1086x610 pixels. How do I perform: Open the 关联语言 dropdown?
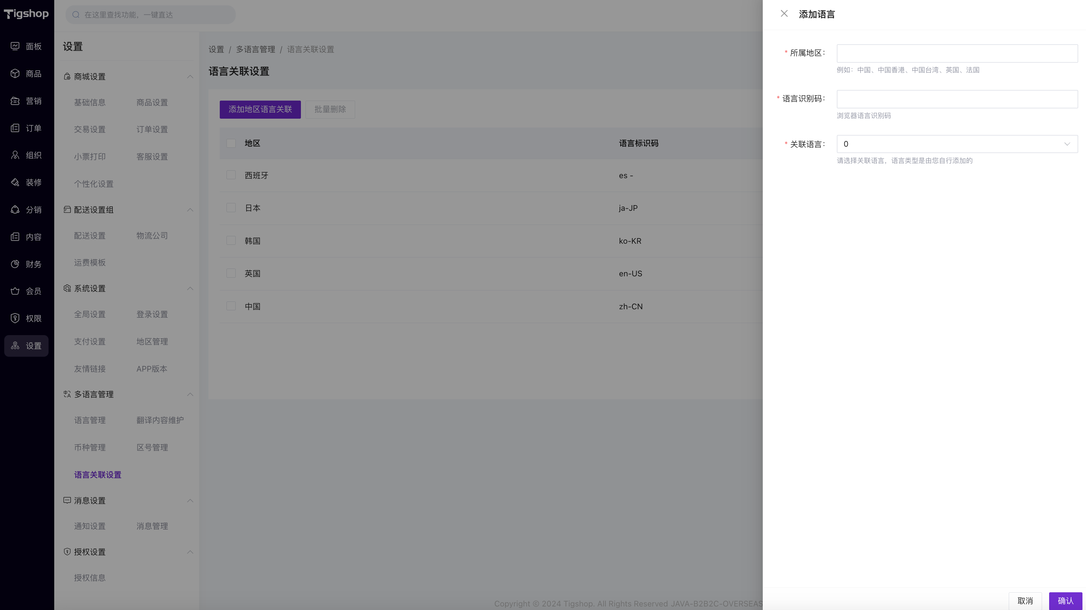957,144
